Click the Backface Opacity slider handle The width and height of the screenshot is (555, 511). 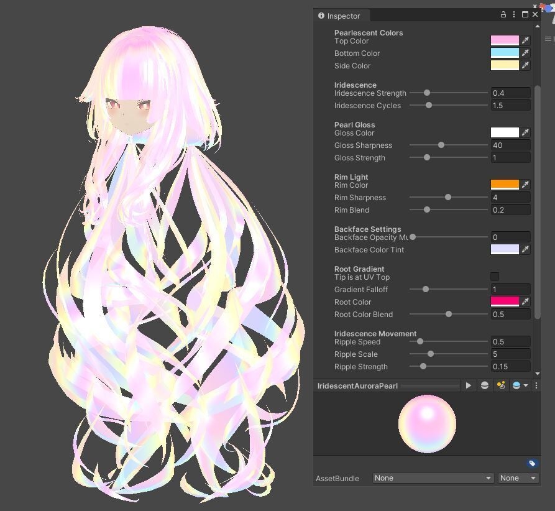click(x=413, y=237)
